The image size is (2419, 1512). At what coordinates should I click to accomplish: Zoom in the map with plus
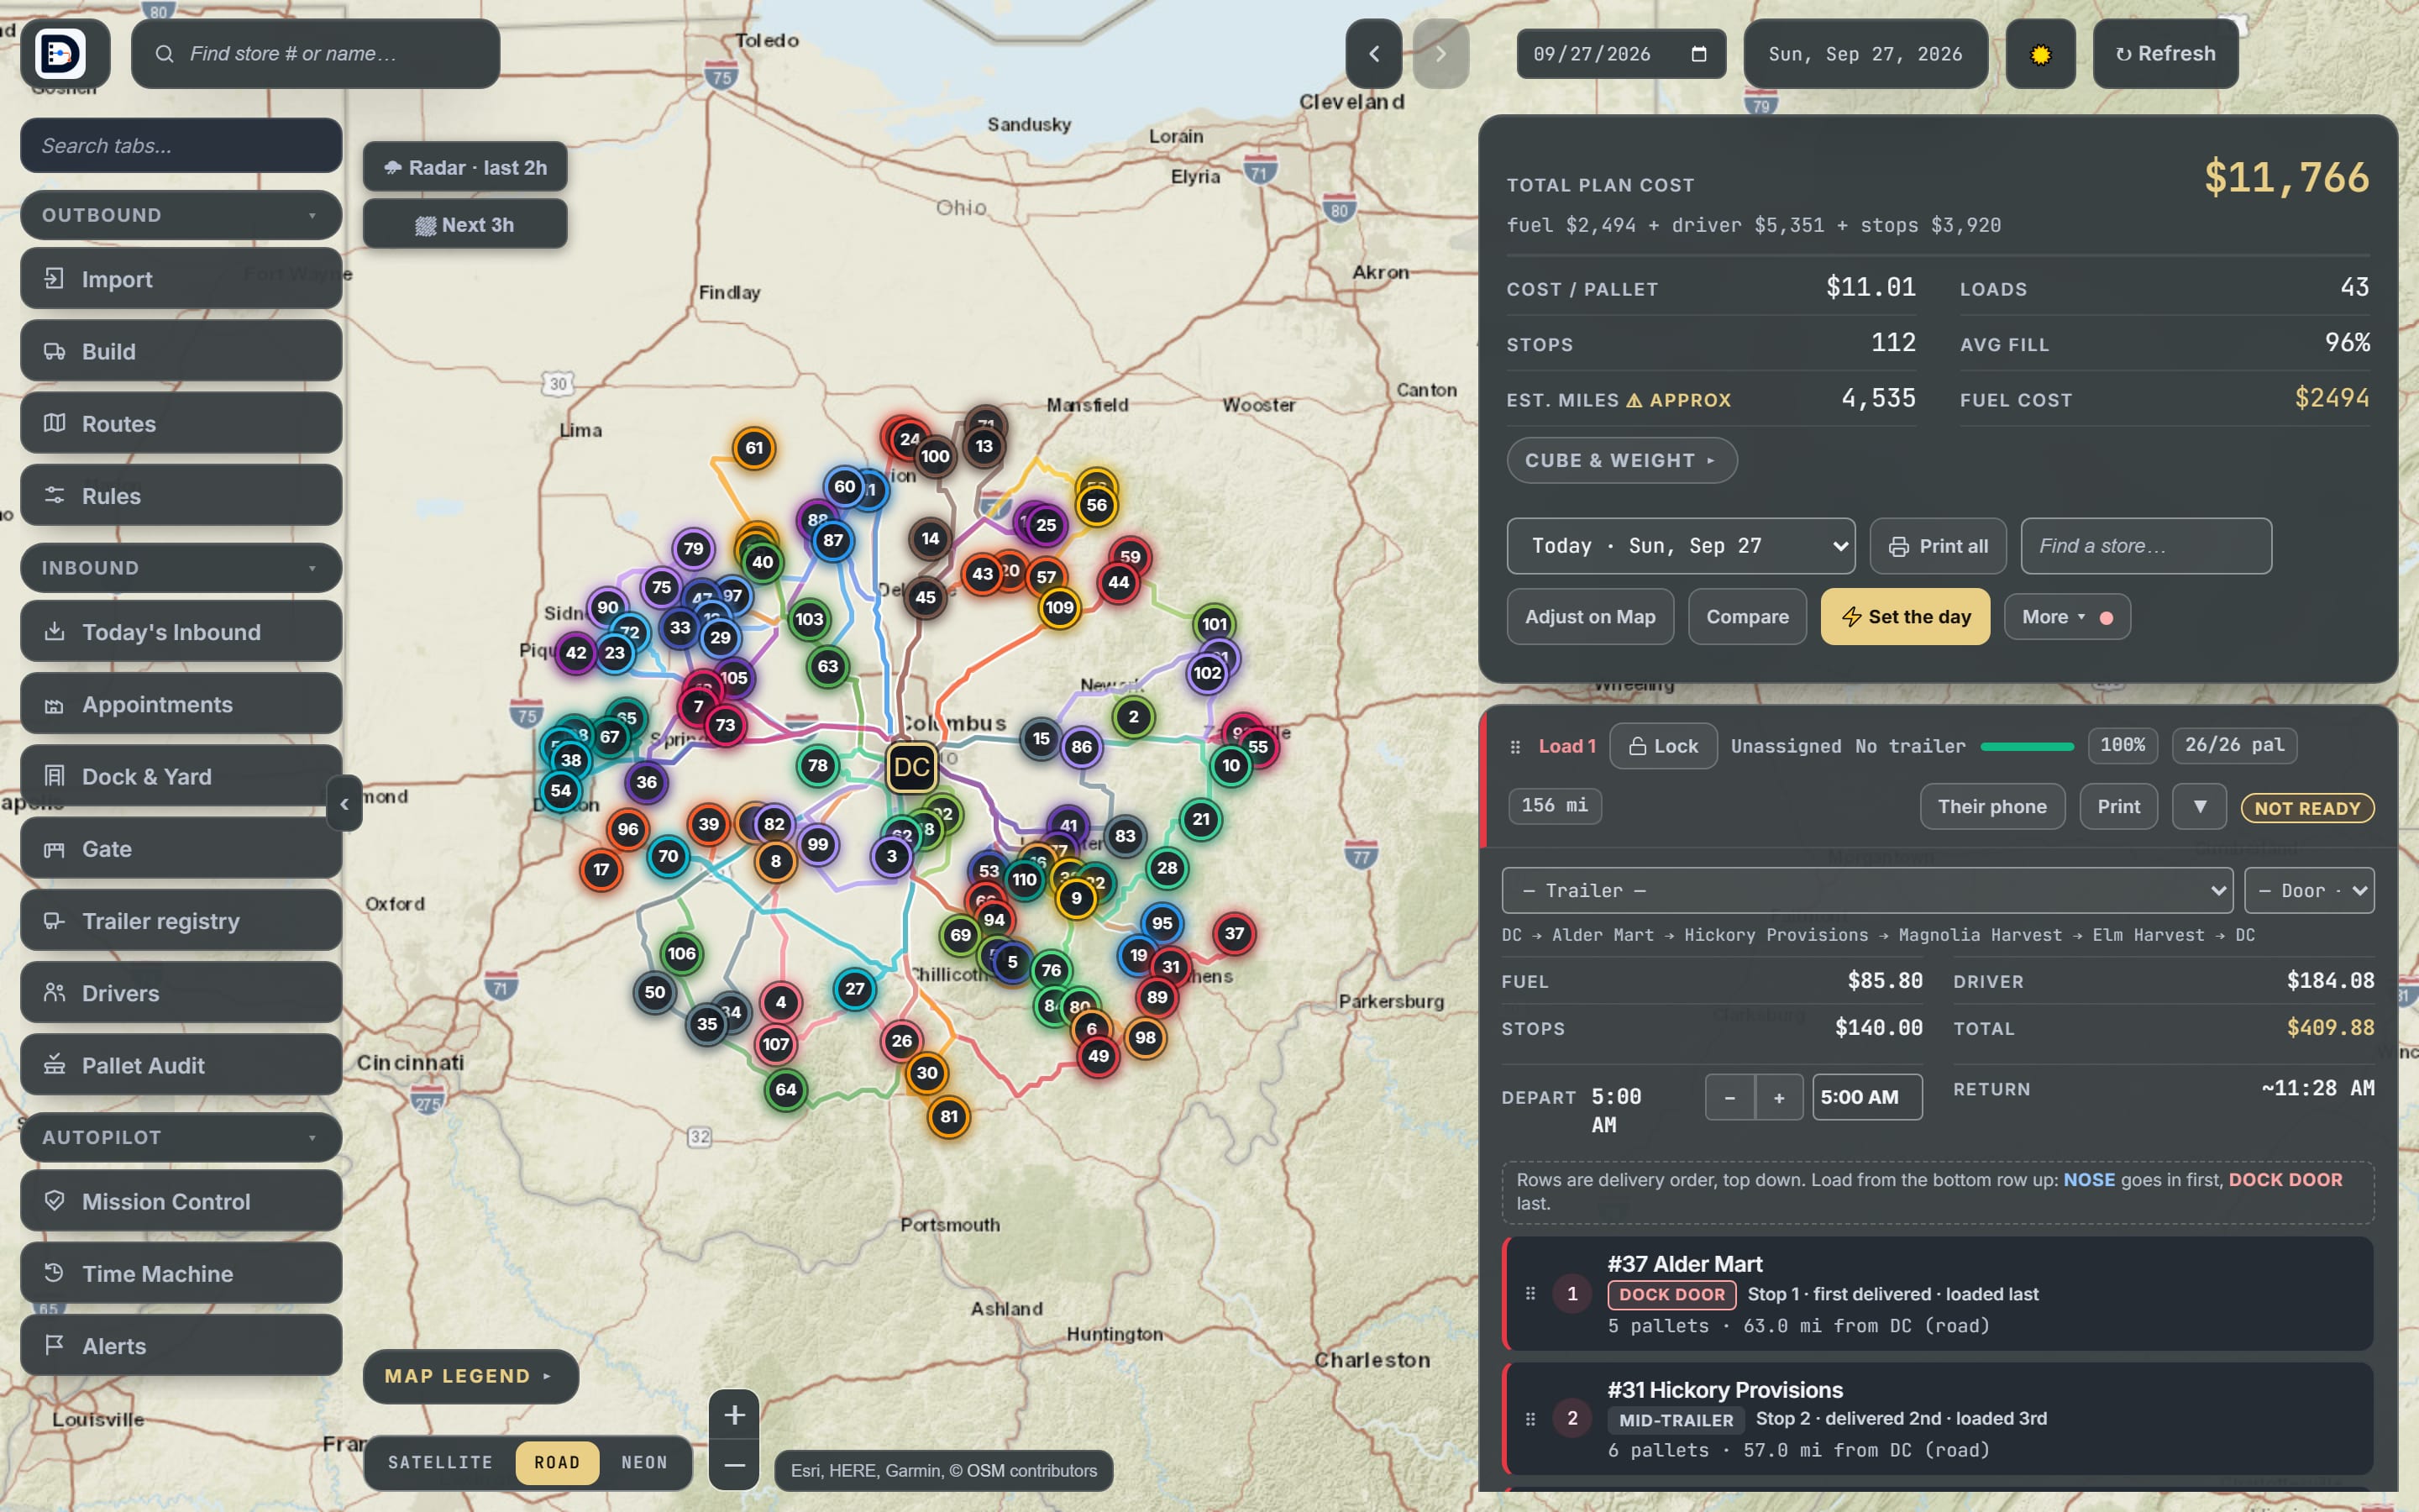(734, 1415)
